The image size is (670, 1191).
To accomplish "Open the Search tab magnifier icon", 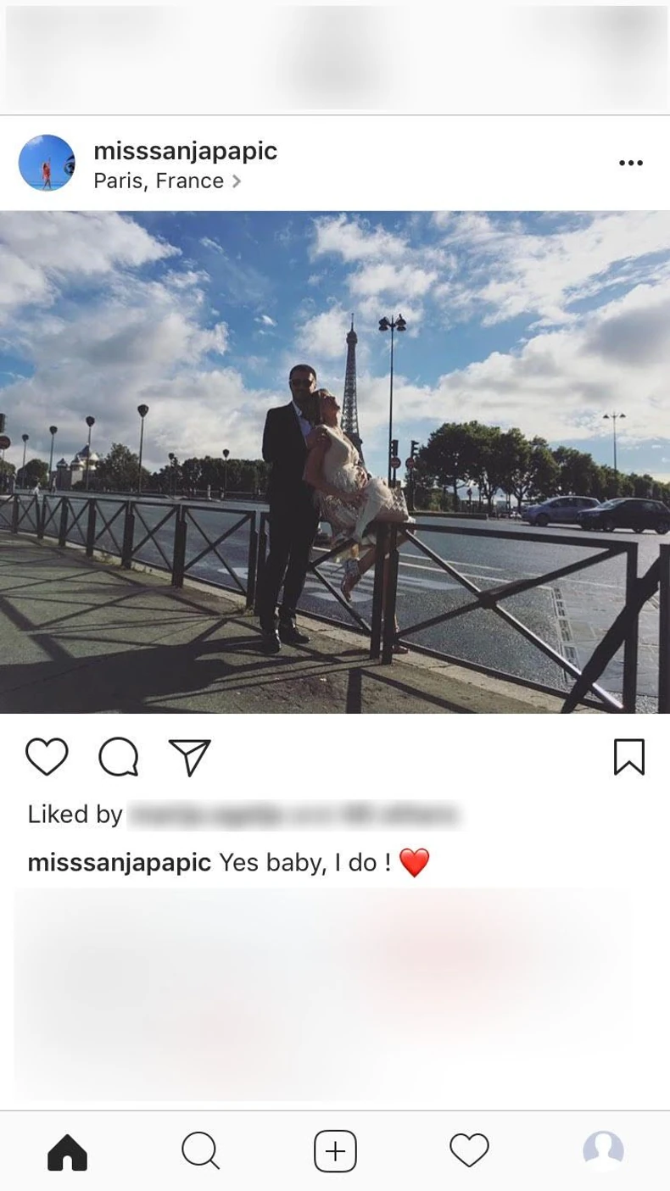I will click(x=201, y=1152).
